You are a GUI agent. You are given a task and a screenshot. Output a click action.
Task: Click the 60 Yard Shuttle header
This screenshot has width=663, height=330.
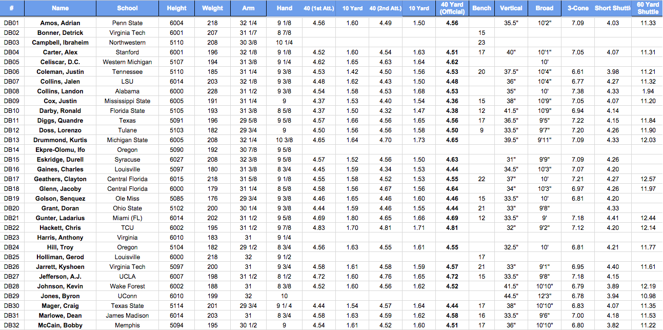pyautogui.click(x=648, y=8)
